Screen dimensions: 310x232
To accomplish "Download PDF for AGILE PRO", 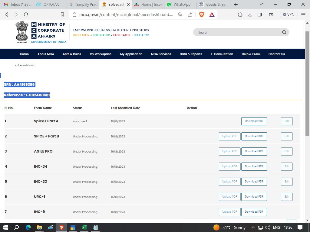I will [x=254, y=151].
